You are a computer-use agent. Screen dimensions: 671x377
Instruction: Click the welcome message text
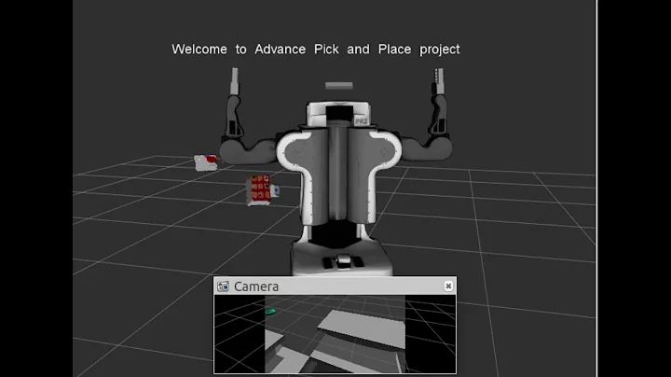tap(316, 49)
